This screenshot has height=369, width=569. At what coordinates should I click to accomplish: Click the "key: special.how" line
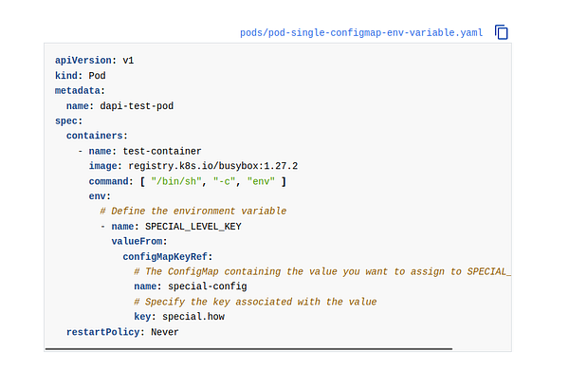pyautogui.click(x=179, y=317)
